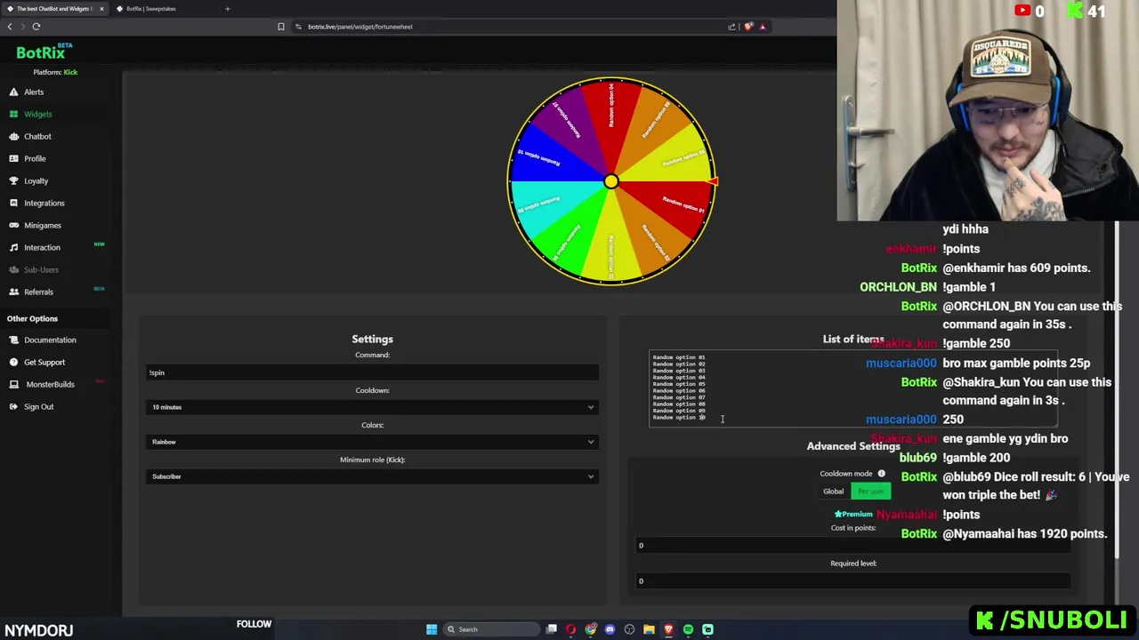The width and height of the screenshot is (1139, 640).
Task: Click the BotRix logo
Action: pyautogui.click(x=44, y=52)
